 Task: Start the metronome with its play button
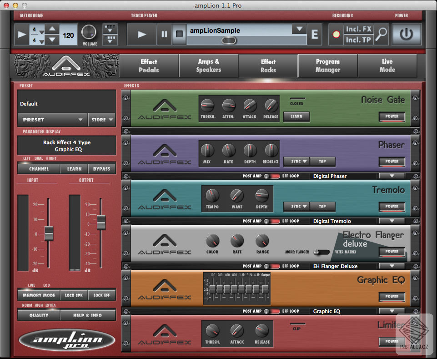pyautogui.click(x=22, y=34)
